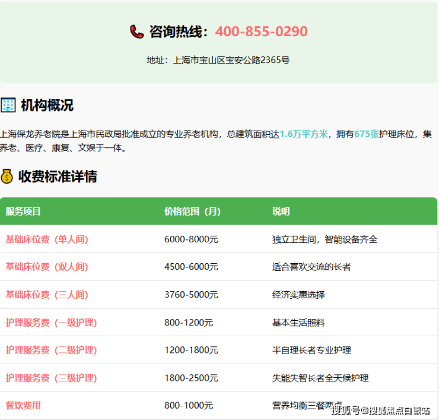The height and width of the screenshot is (420, 439).
Task: Click the 价格范围（月） column header
Action: pos(192,211)
